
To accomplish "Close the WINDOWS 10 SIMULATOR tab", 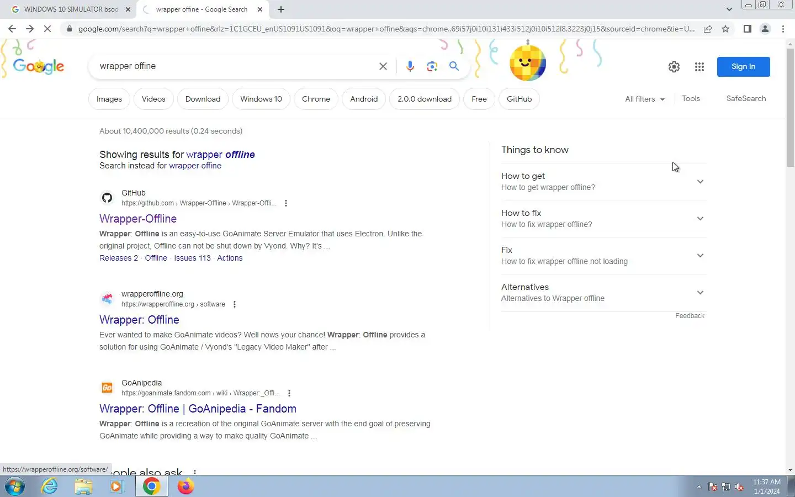I will 128,9.
